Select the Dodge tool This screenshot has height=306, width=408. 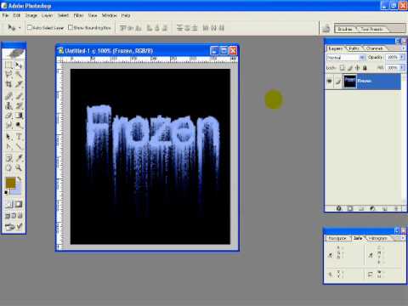point(19,125)
